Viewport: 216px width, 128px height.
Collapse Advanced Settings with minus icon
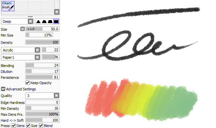(x=3, y=89)
